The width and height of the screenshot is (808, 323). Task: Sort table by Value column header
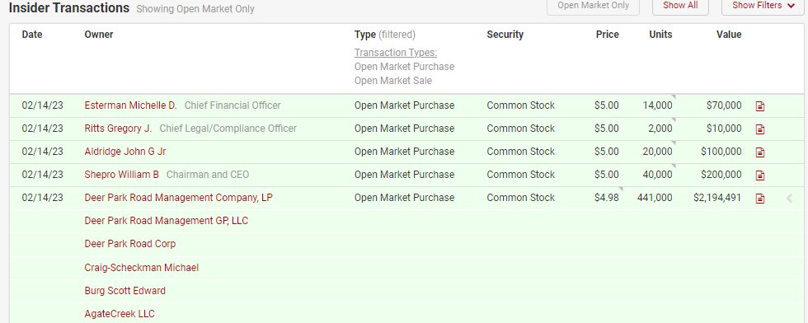pyautogui.click(x=729, y=35)
